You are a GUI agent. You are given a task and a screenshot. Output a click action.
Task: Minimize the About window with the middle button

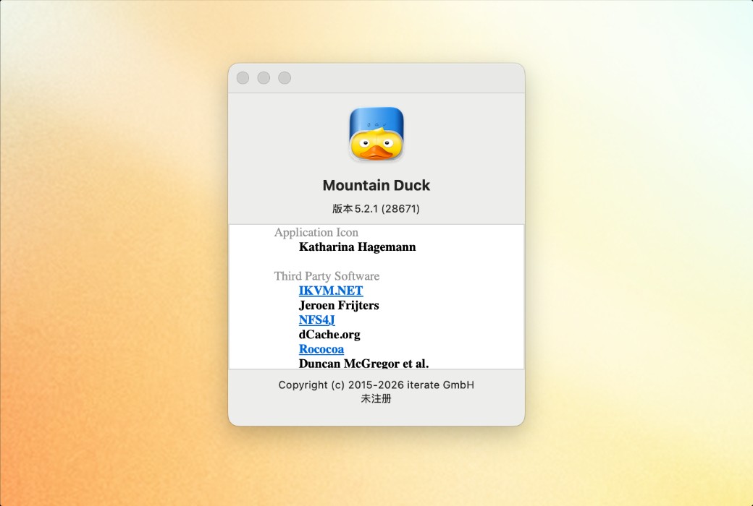coord(264,77)
